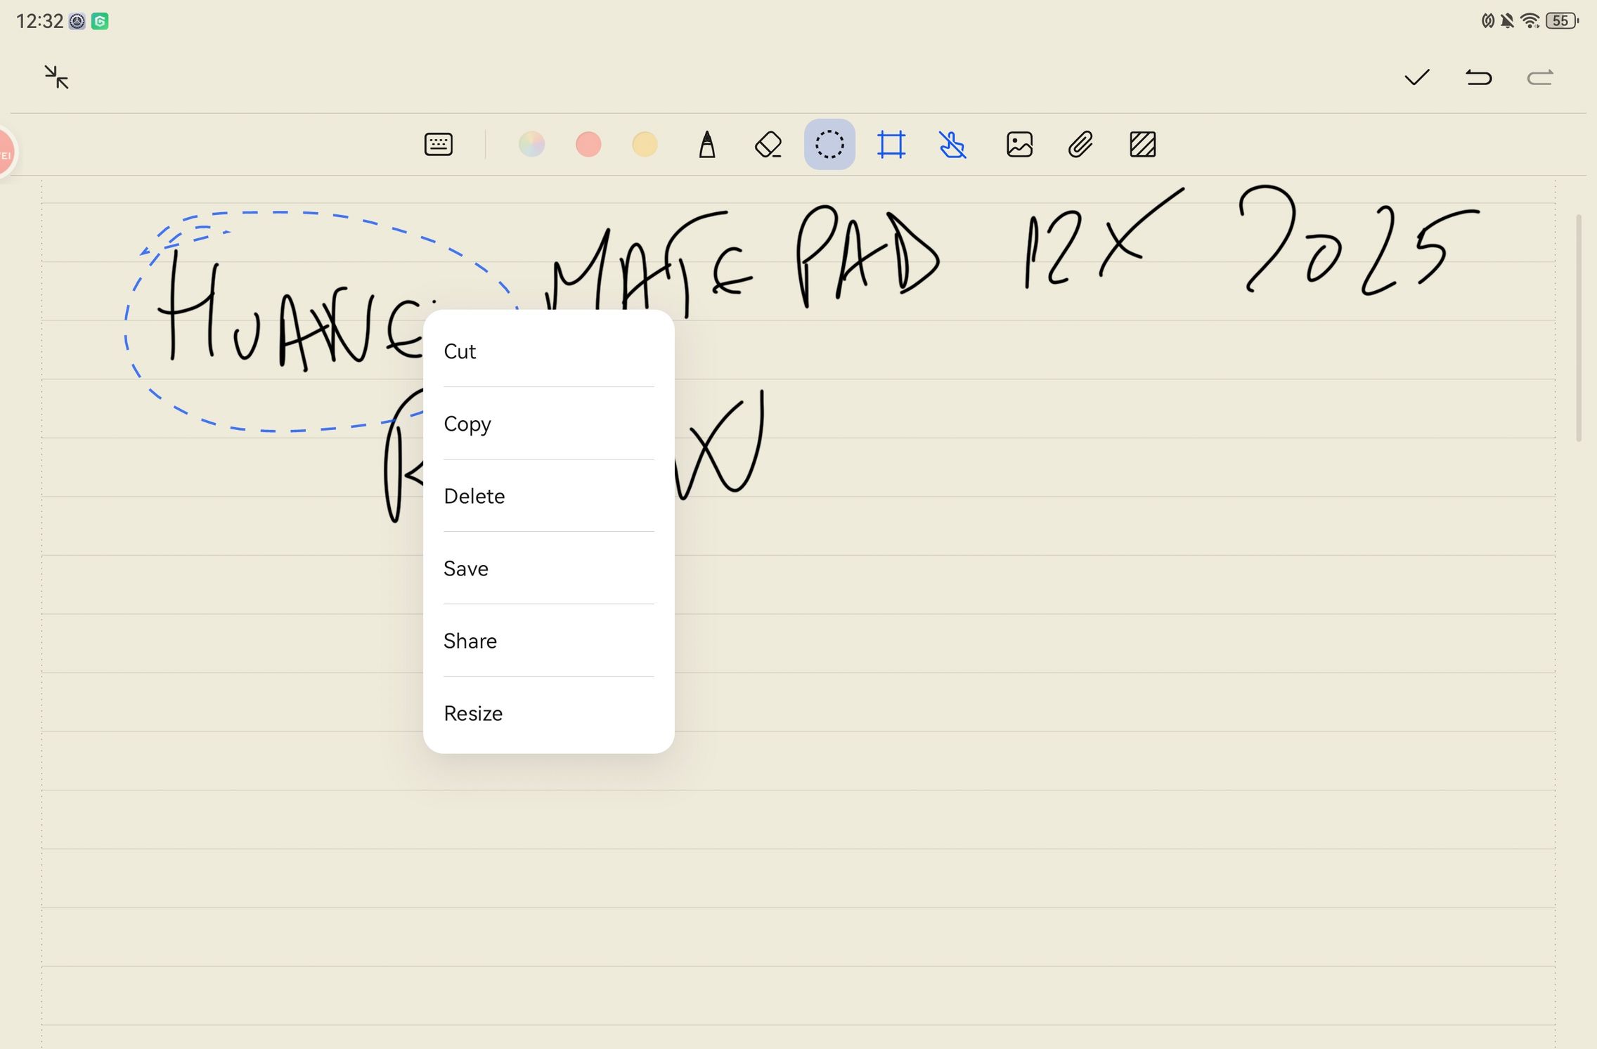1597x1049 pixels.
Task: Open the keyboard input tool
Action: pyautogui.click(x=438, y=145)
